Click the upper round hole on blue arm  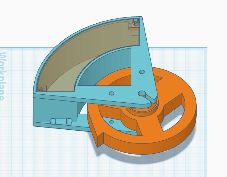[x=142, y=72]
